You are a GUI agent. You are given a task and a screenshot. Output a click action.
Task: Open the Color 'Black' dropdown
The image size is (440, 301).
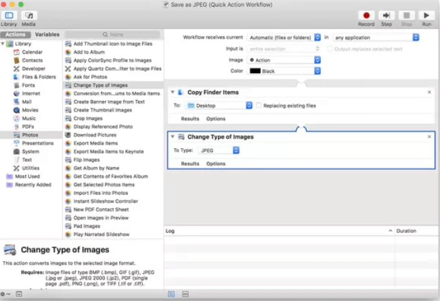(x=284, y=71)
